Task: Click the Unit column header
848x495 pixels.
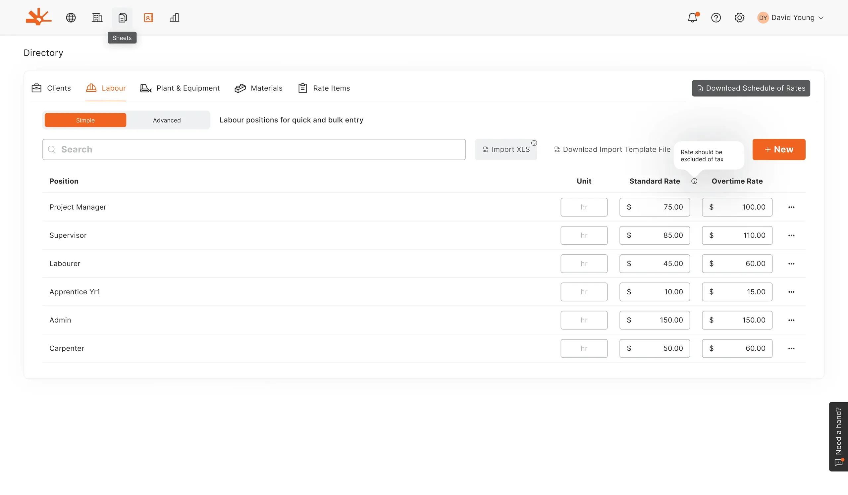Action: coord(584,181)
